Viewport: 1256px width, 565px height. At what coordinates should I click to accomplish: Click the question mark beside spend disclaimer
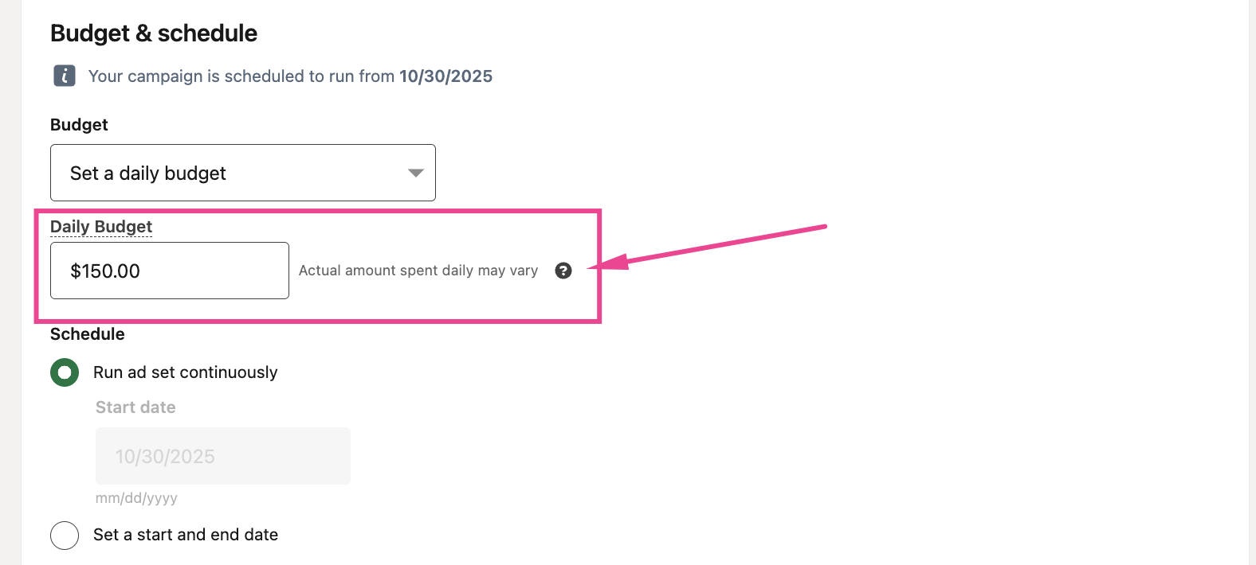(x=563, y=271)
